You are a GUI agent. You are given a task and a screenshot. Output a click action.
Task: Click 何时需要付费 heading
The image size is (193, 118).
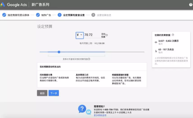46,75
